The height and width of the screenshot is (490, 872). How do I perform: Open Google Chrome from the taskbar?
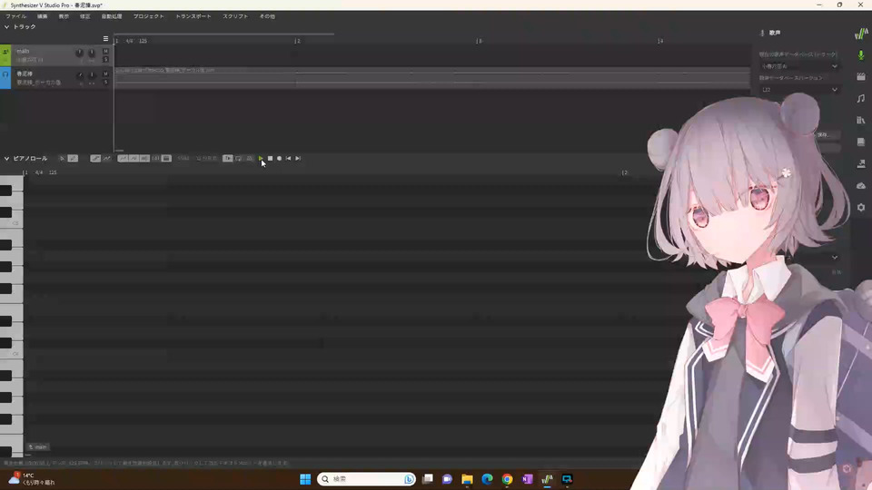coord(507,479)
